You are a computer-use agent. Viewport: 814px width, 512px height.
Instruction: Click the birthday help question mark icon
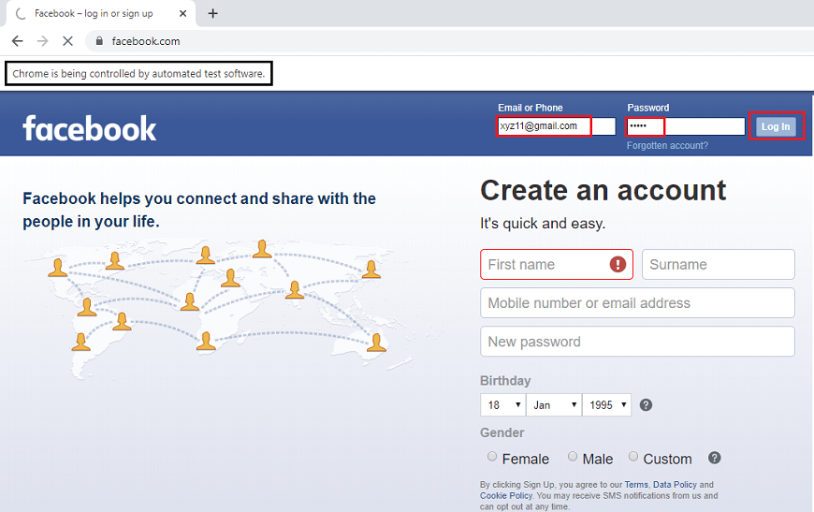click(x=646, y=405)
